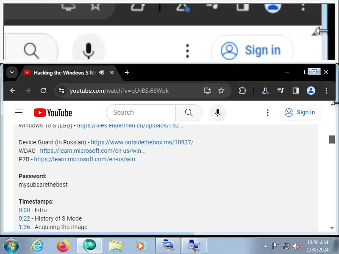This screenshot has height=254, width=339.
Task: Select the 'Hacking the Windows S M' tab
Action: coord(64,72)
